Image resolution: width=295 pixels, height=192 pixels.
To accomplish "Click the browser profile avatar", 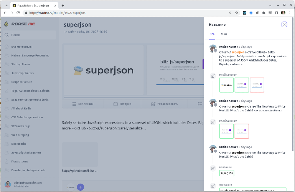I will click(x=283, y=13).
